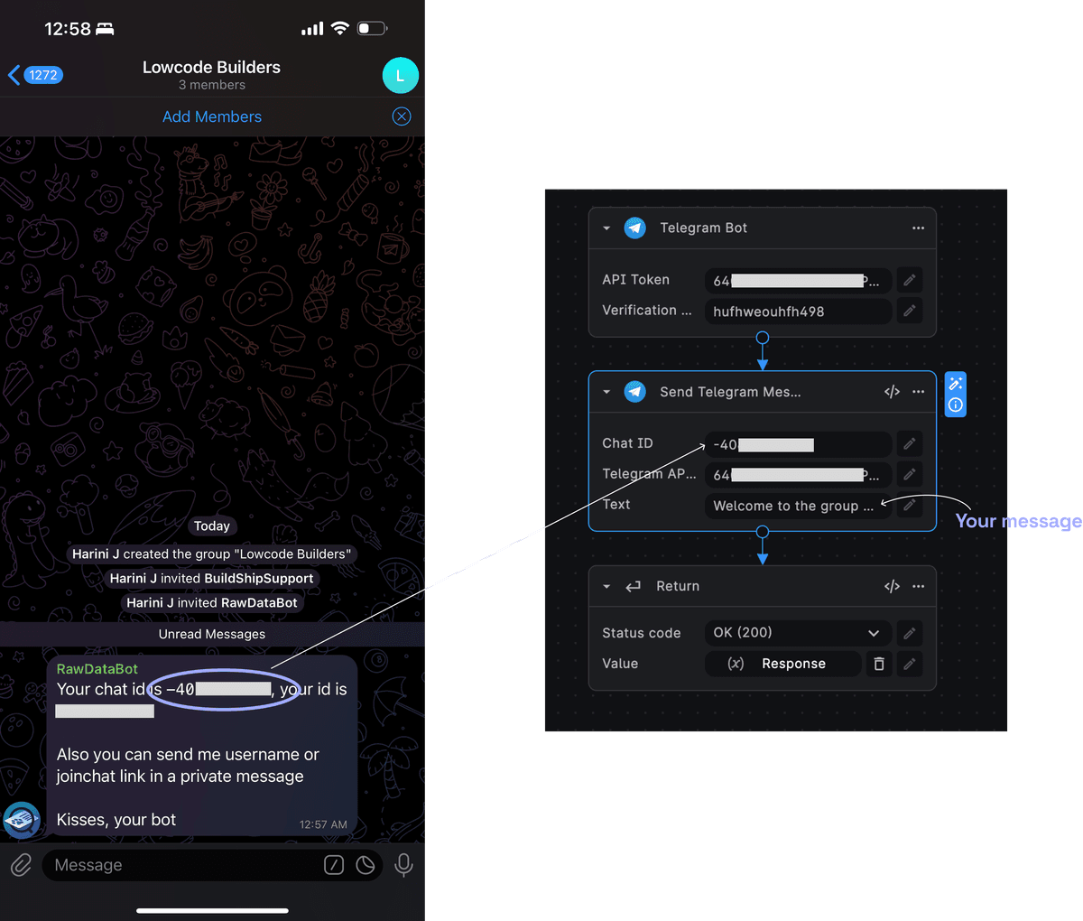Collapse the Return node
The image size is (1083, 921).
pos(606,587)
